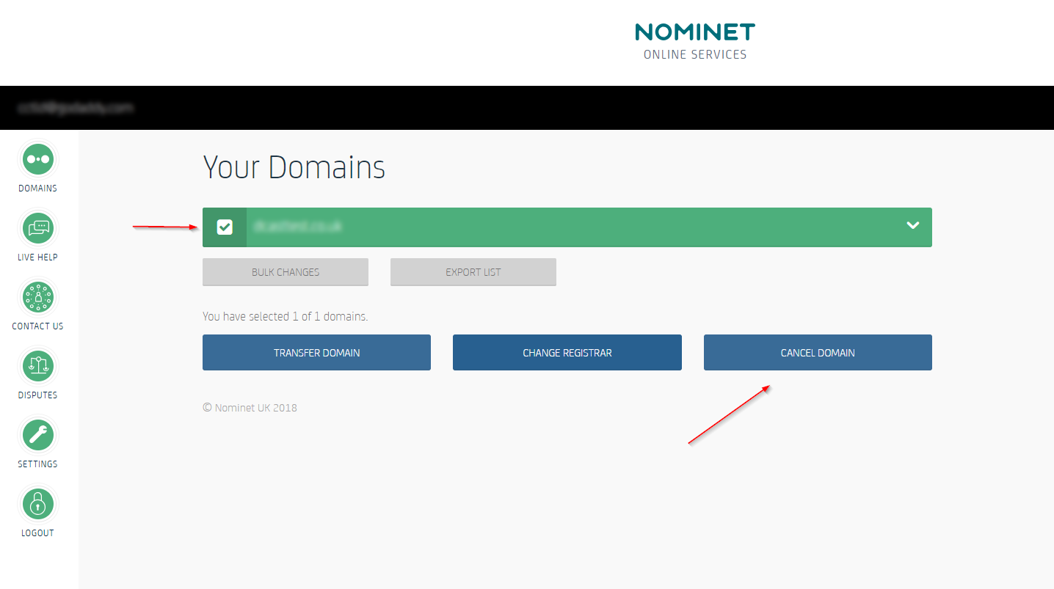Click the 'CONTACT US' sidebar label
1054x589 pixels.
(37, 326)
